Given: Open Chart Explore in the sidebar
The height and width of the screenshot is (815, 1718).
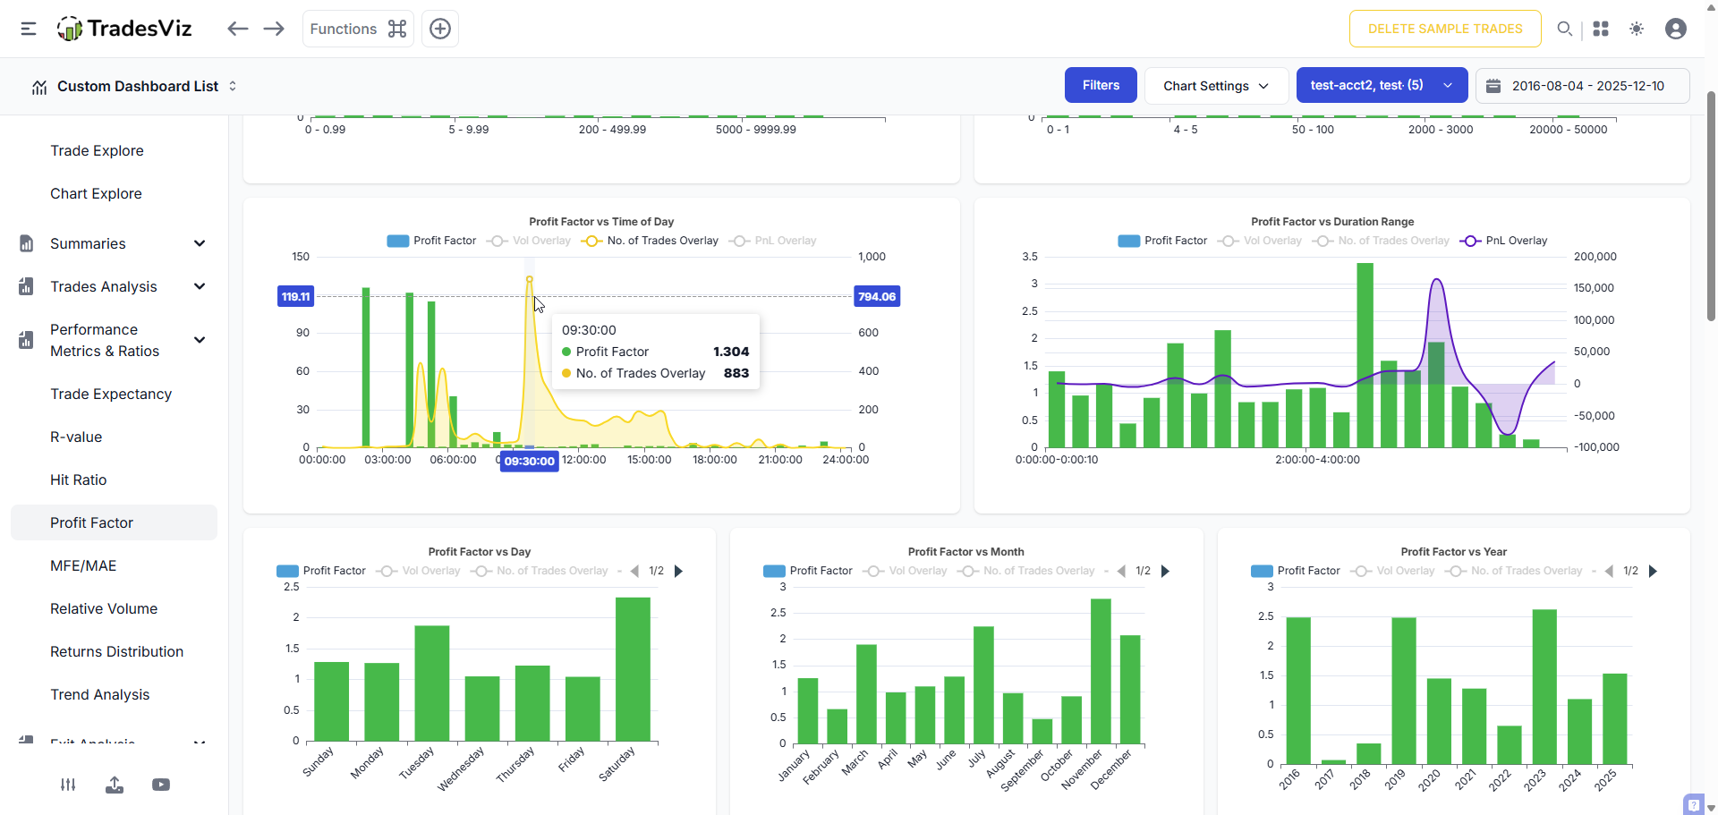Looking at the screenshot, I should point(96,193).
